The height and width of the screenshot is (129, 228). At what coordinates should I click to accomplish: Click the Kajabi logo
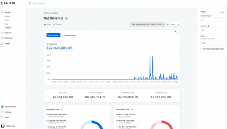coord(8,3)
